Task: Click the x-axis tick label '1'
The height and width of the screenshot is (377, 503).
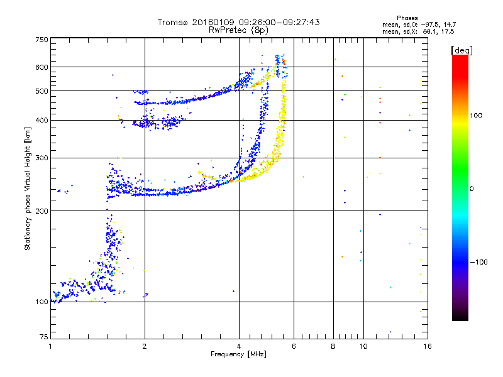Action: pos(50,346)
